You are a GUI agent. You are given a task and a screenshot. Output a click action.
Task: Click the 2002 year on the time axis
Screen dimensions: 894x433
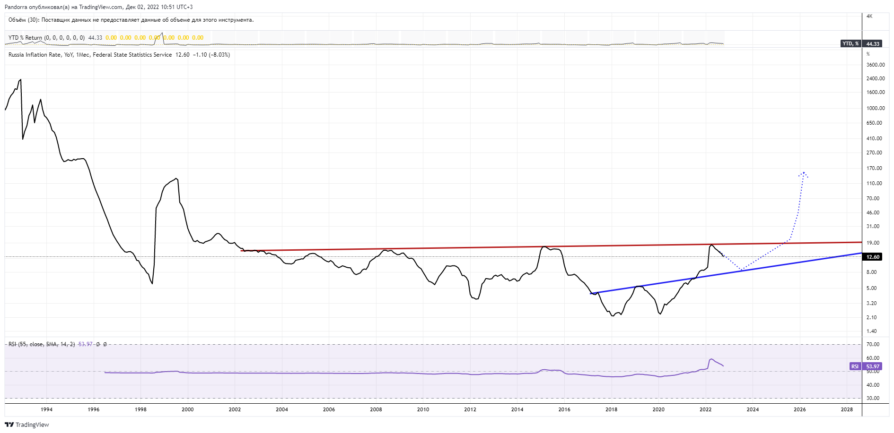pos(235,409)
